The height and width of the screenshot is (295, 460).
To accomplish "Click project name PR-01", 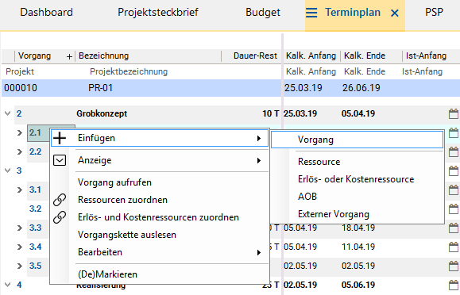I will (x=100, y=88).
